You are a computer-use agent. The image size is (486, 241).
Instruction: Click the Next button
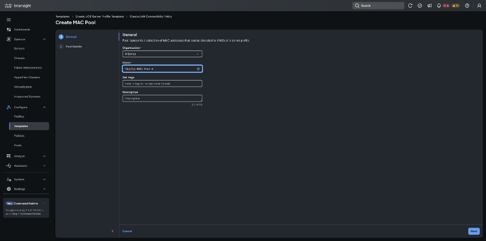(474, 231)
